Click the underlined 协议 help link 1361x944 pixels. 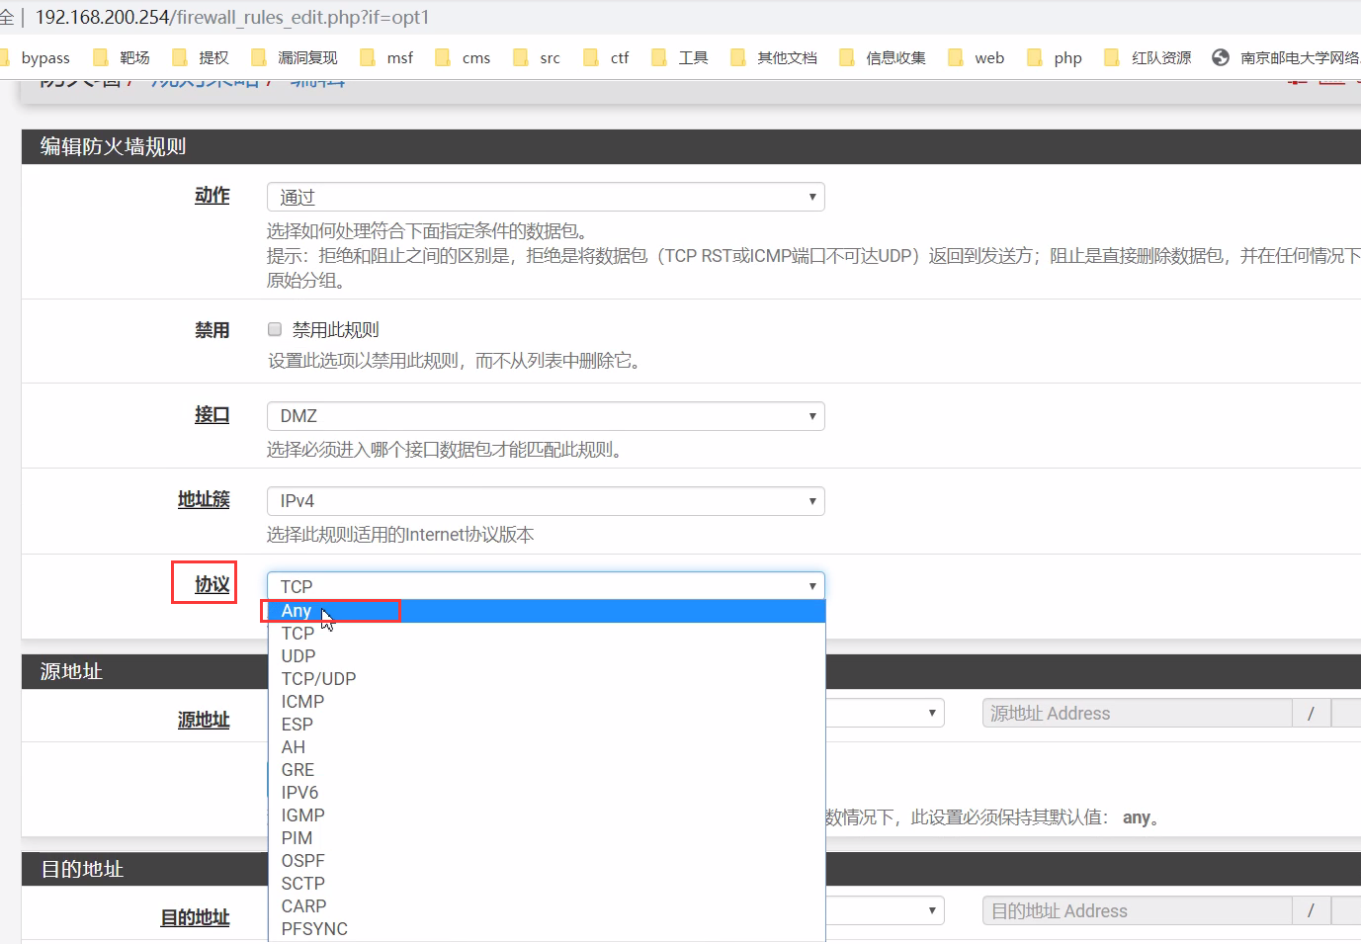(204, 582)
